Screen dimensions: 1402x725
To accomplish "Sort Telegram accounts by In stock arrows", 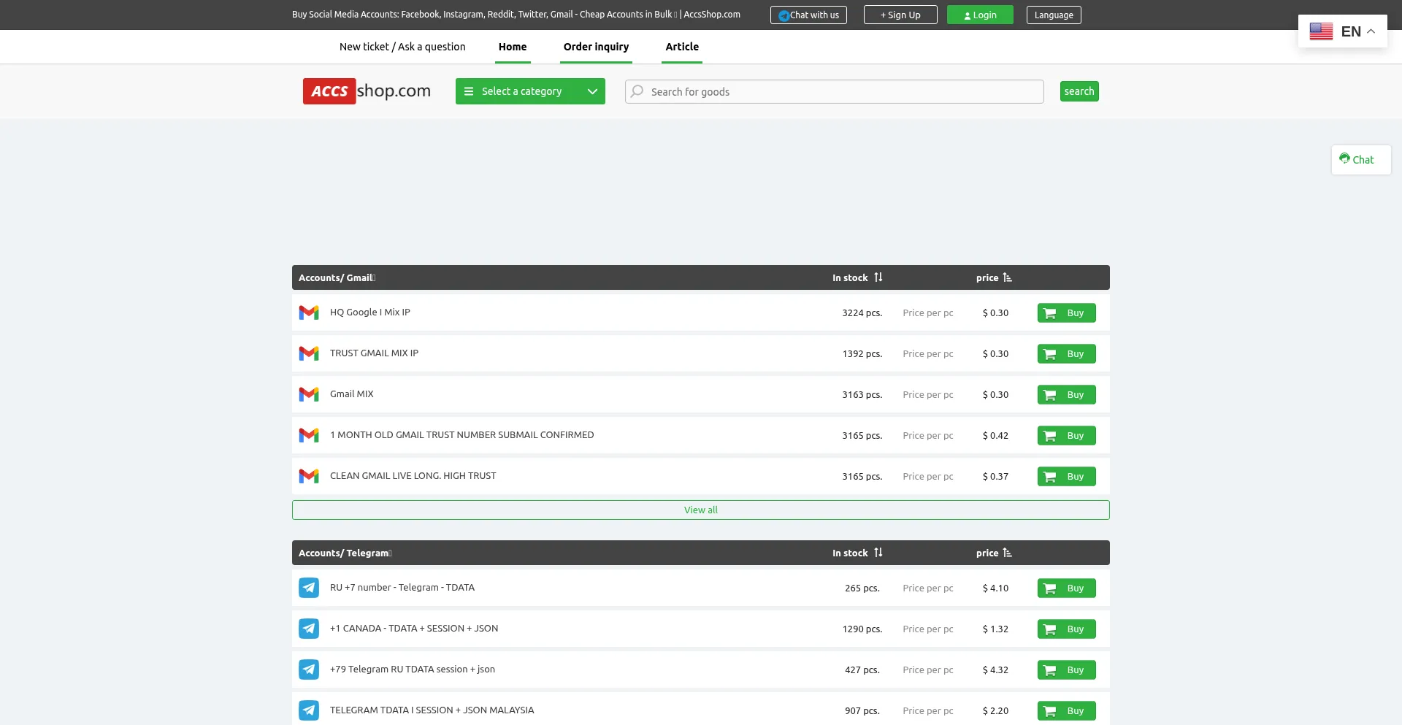I will coord(878,553).
